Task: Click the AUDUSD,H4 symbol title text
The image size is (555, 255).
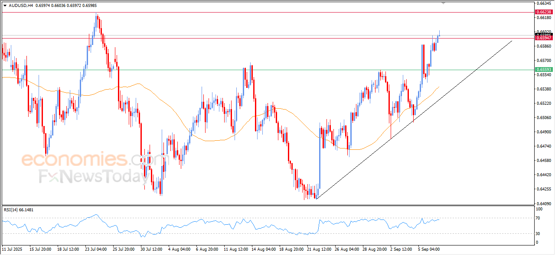Action: (20, 6)
